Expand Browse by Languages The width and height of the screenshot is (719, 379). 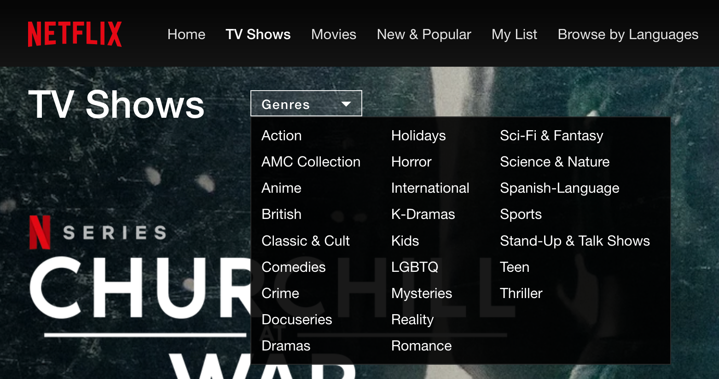627,34
